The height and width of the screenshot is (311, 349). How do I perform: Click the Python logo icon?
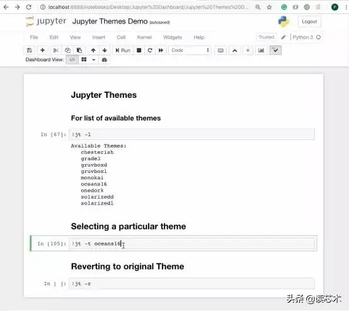pos(283,21)
